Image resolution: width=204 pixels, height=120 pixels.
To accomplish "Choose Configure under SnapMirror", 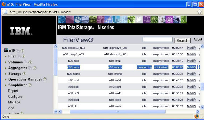I will pos(15,96).
